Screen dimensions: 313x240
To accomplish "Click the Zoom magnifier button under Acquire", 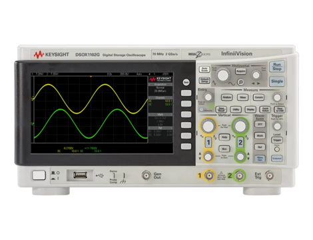I will pyautogui.click(x=240, y=82).
